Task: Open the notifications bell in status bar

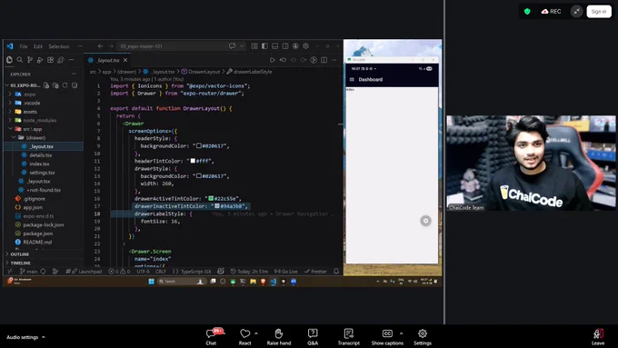Action: [x=336, y=271]
